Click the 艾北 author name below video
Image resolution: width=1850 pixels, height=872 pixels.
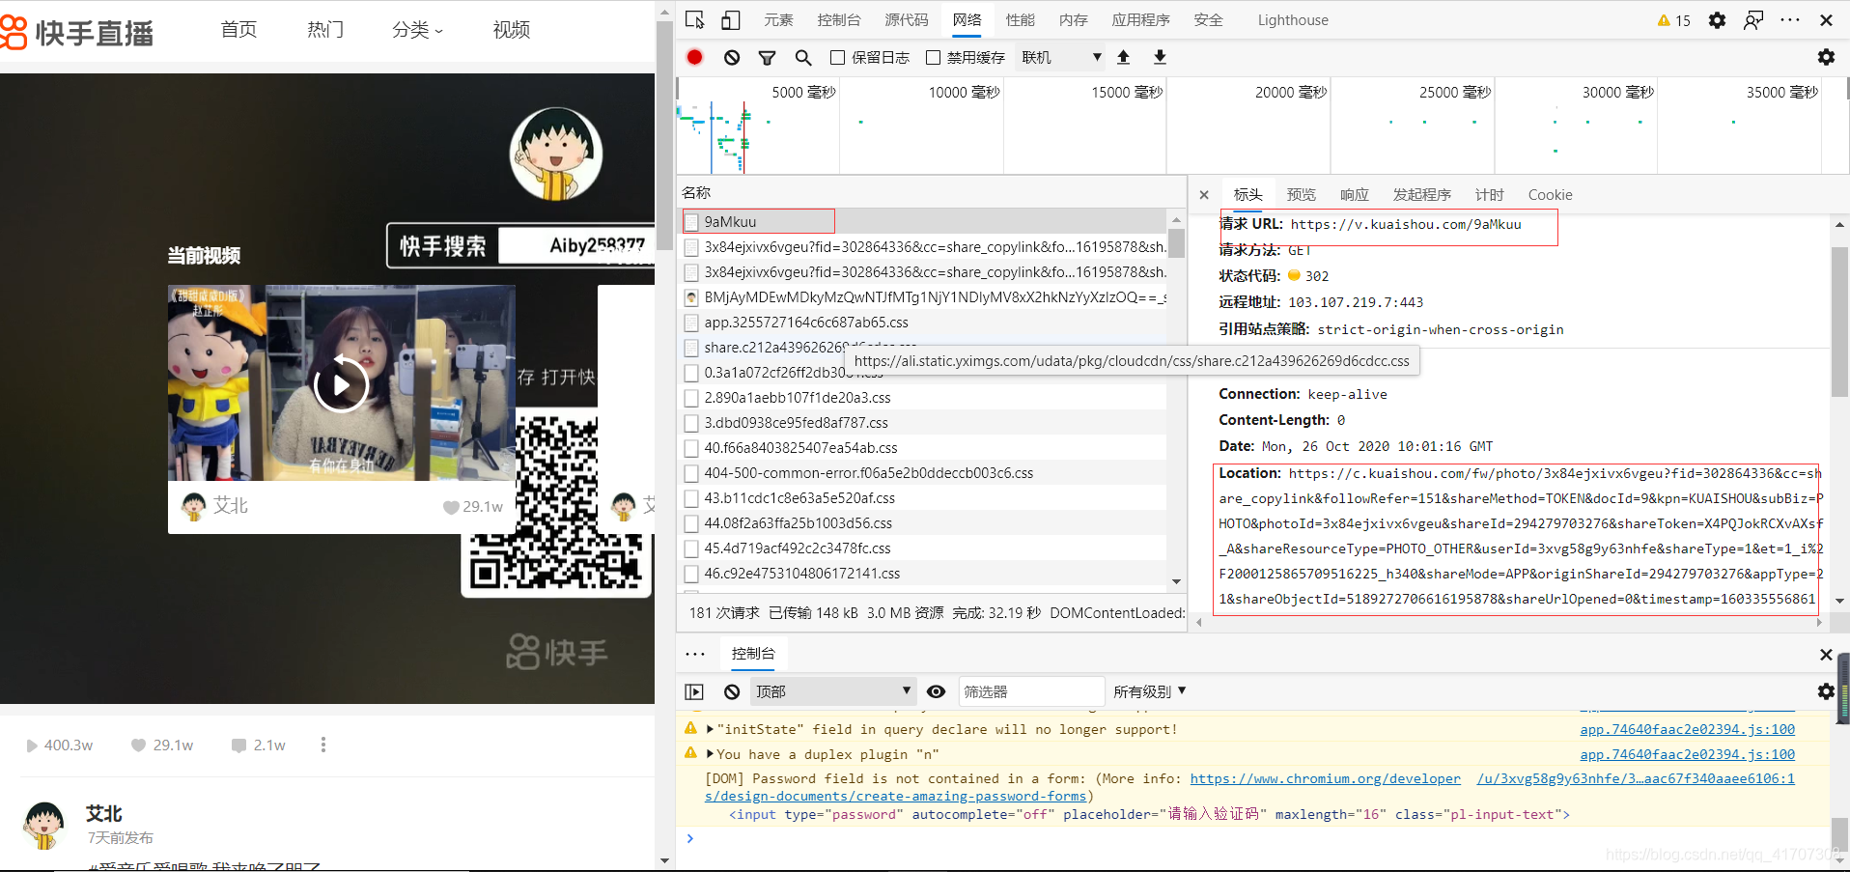point(104,814)
